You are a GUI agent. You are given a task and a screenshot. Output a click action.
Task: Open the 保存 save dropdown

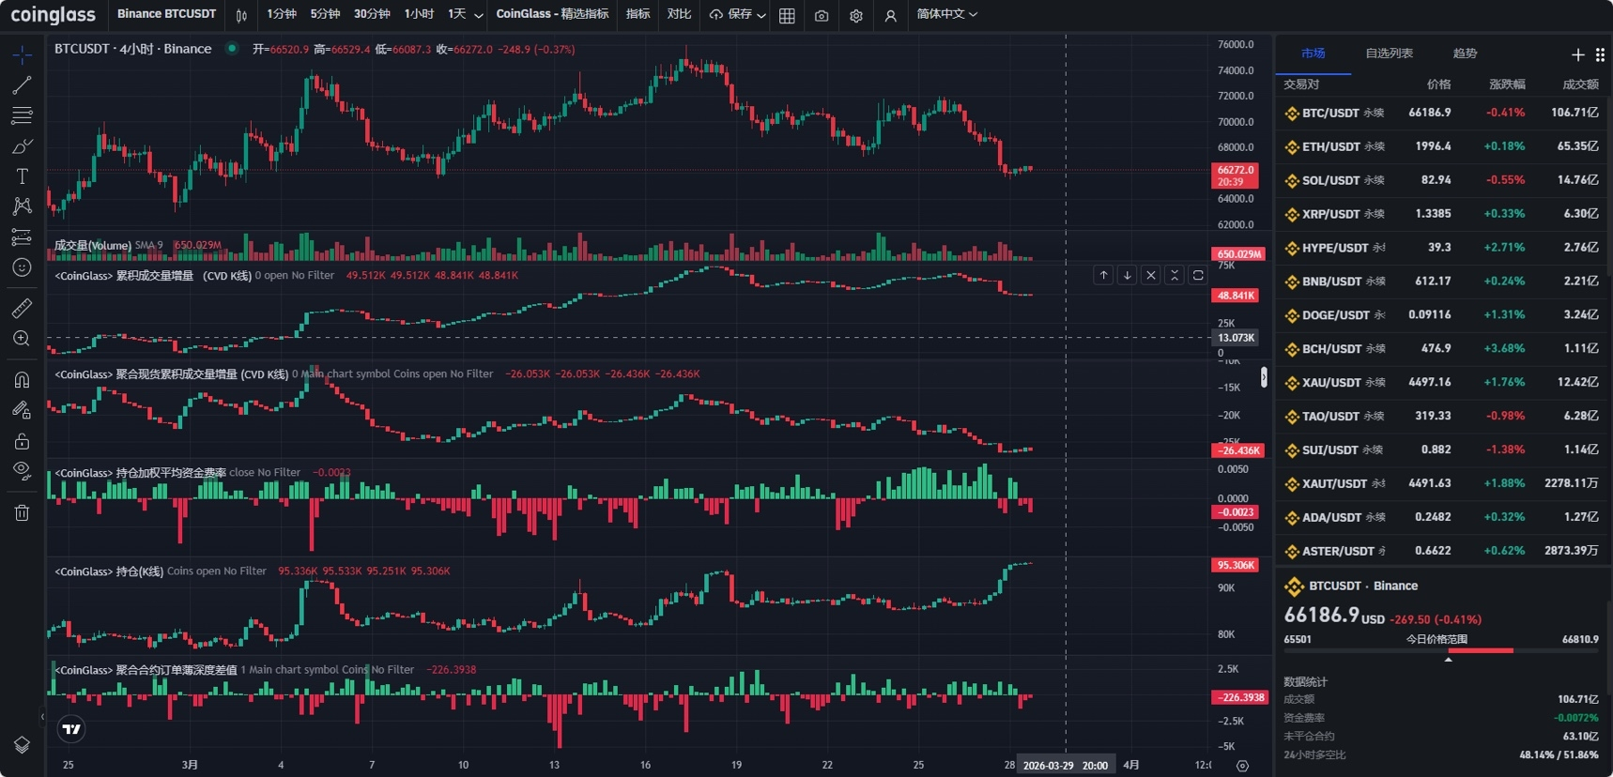click(x=738, y=14)
